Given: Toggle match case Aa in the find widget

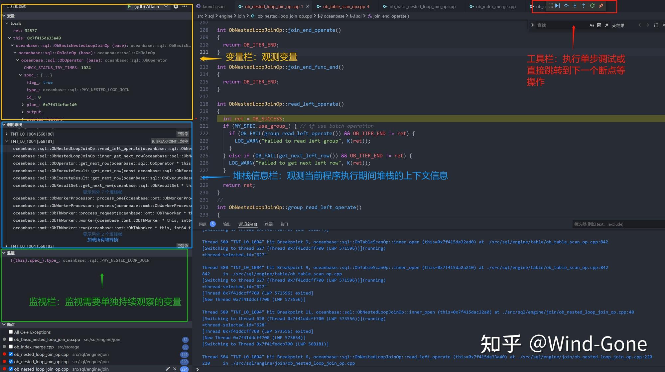Looking at the screenshot, I should [592, 25].
